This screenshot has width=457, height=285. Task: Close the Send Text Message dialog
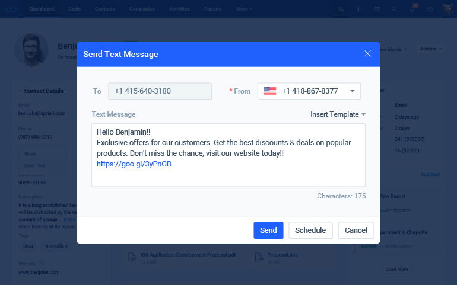click(367, 54)
